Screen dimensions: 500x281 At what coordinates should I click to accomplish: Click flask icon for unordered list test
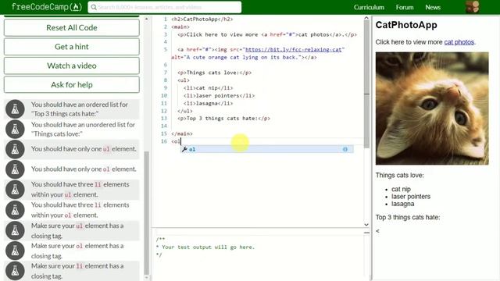15,129
